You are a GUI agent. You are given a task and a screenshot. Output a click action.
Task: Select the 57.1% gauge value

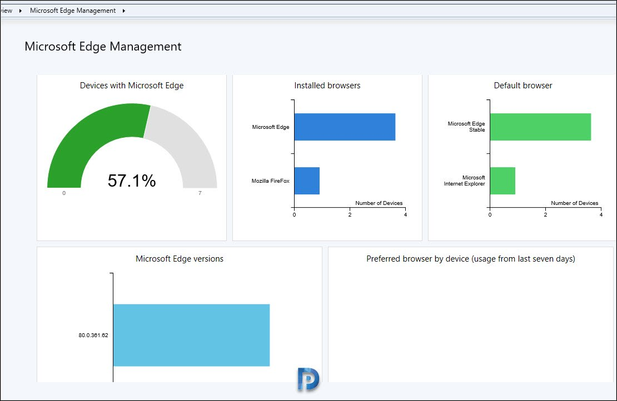tap(132, 181)
